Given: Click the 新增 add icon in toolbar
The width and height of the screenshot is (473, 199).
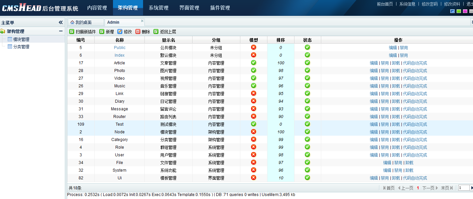Looking at the screenshot, I should [x=102, y=32].
